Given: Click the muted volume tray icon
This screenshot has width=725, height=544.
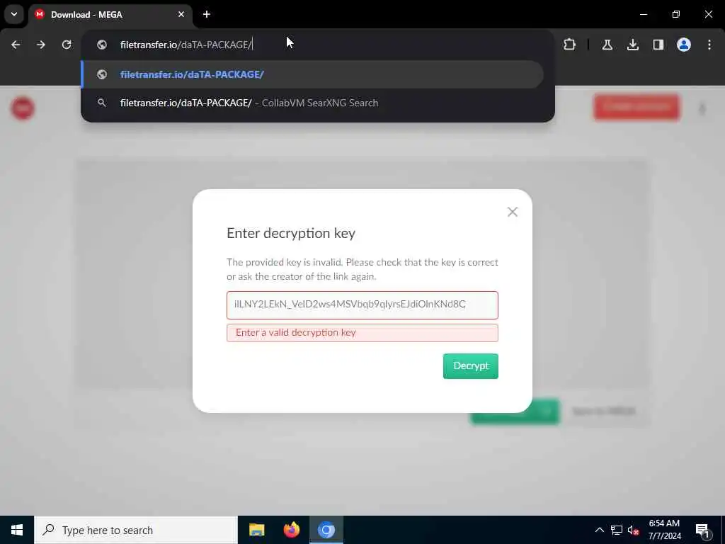Looking at the screenshot, I should pos(634,530).
